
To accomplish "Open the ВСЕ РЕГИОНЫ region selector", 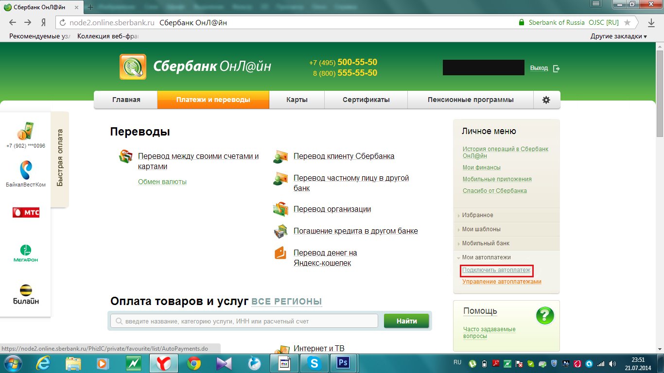I will [x=286, y=302].
